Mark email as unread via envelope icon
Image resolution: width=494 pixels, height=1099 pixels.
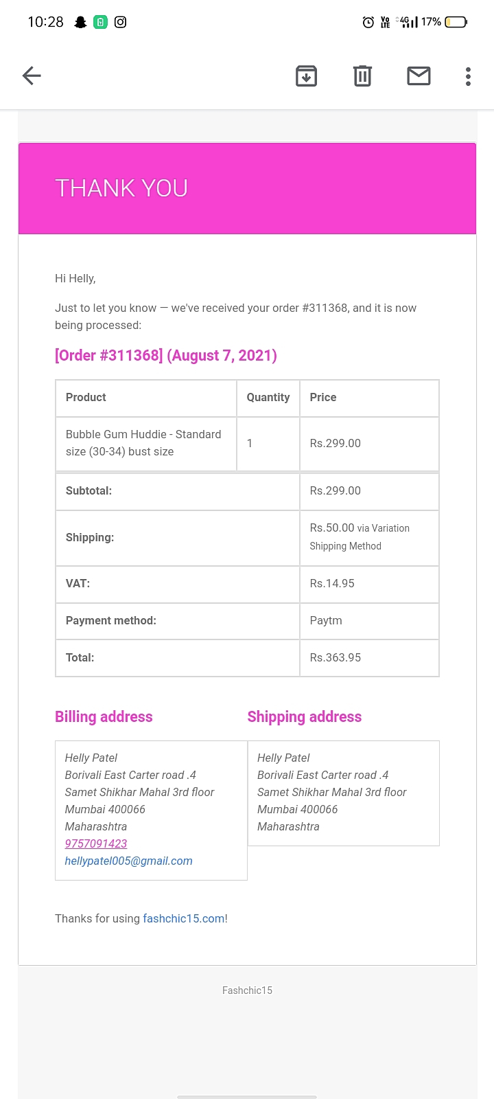419,76
